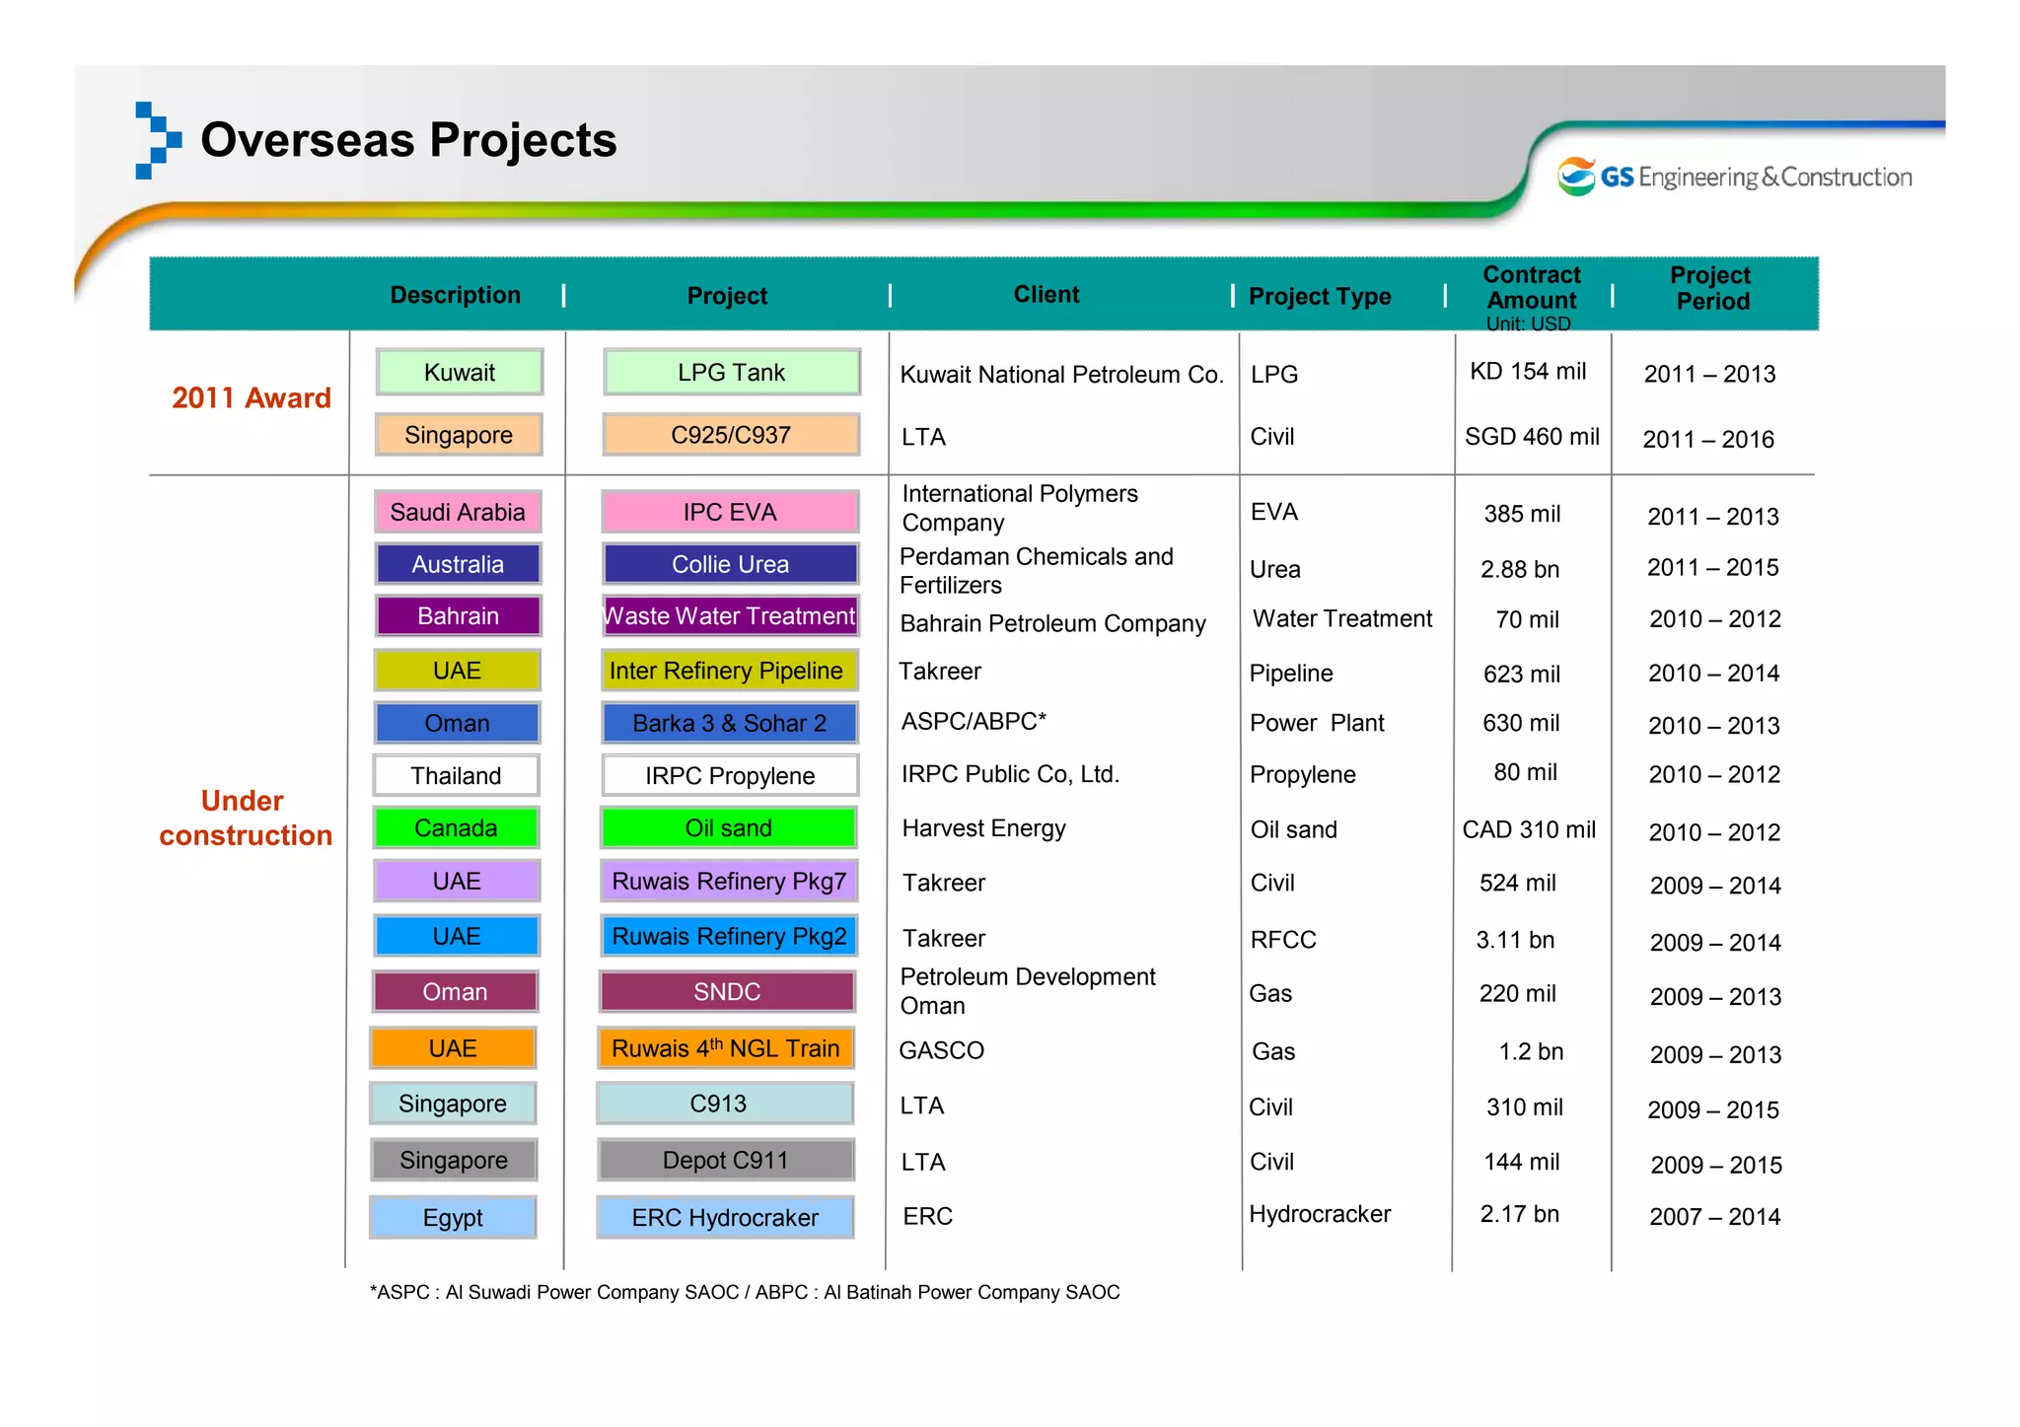Select the Kuwait country box

click(x=459, y=372)
